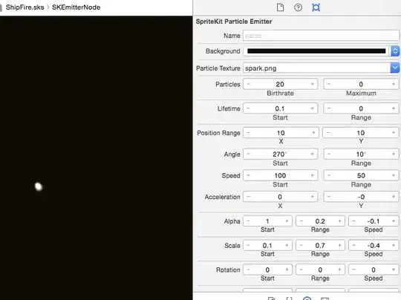Click the Scale Speed value -0.4
Screen dimensions: 401x300
click(x=374, y=246)
